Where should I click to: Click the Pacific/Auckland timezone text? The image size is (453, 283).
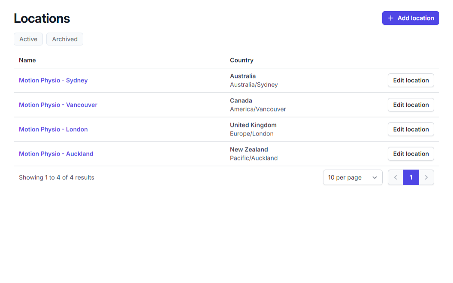point(254,158)
